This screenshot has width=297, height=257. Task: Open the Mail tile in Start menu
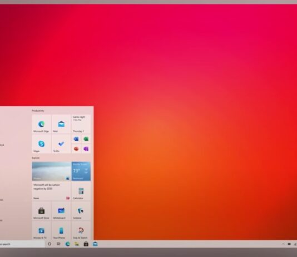coord(61,124)
